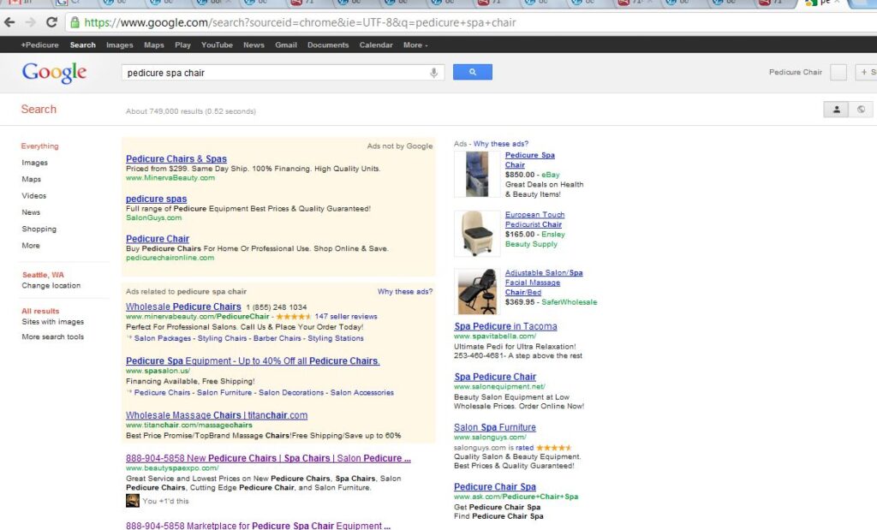Filter results by Maps in sidebar
Viewport: 877px width, 530px height.
32,180
